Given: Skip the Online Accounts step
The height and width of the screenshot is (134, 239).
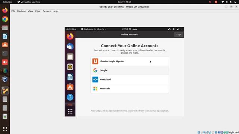Looking at the screenshot, I should pyautogui.click(x=179, y=35).
